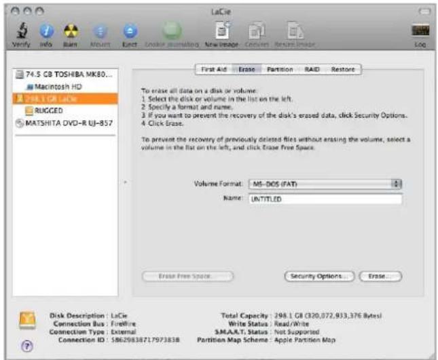Screen dimensions: 438x360
Task: Click the red close window button
Action: point(16,11)
